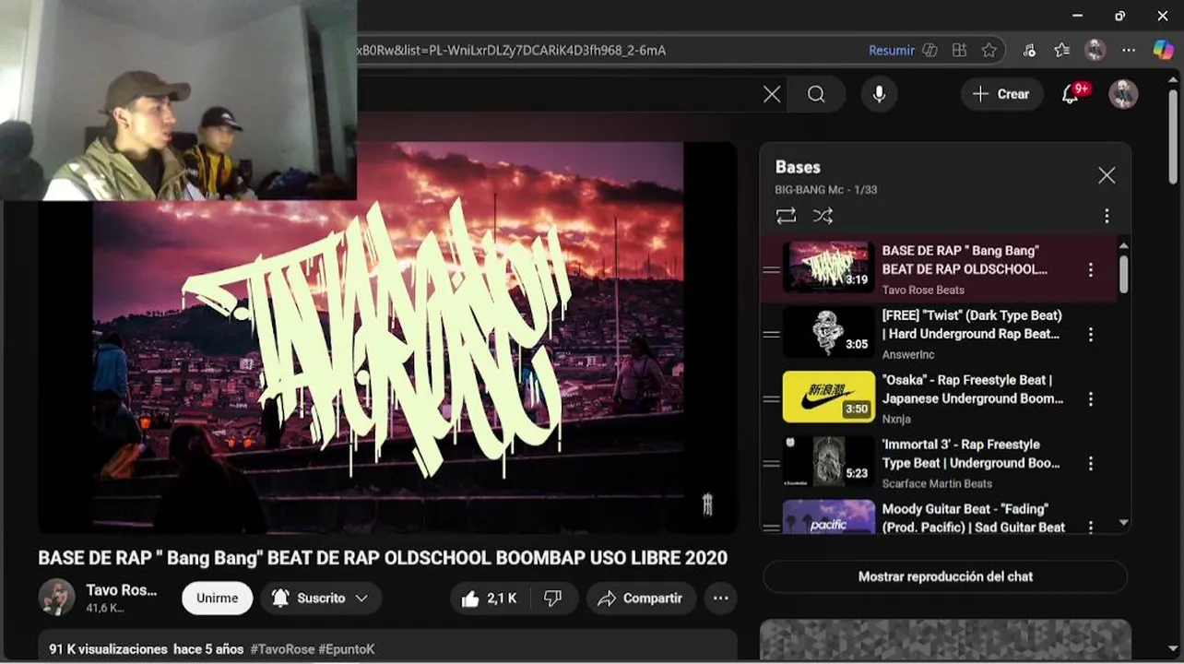This screenshot has width=1184, height=664.
Task: Open options for Twist playlist item
Action: (1091, 334)
